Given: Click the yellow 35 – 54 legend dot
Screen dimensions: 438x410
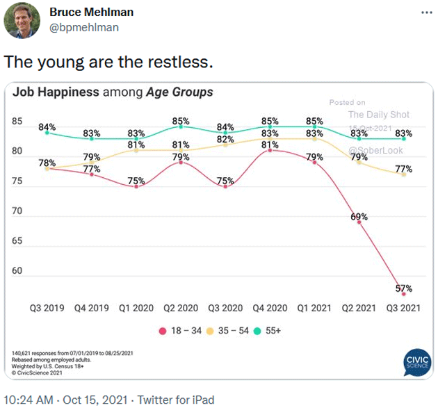Looking at the screenshot, I should [211, 331].
